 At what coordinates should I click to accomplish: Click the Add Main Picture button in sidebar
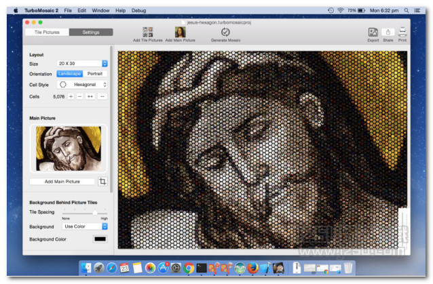tap(62, 182)
